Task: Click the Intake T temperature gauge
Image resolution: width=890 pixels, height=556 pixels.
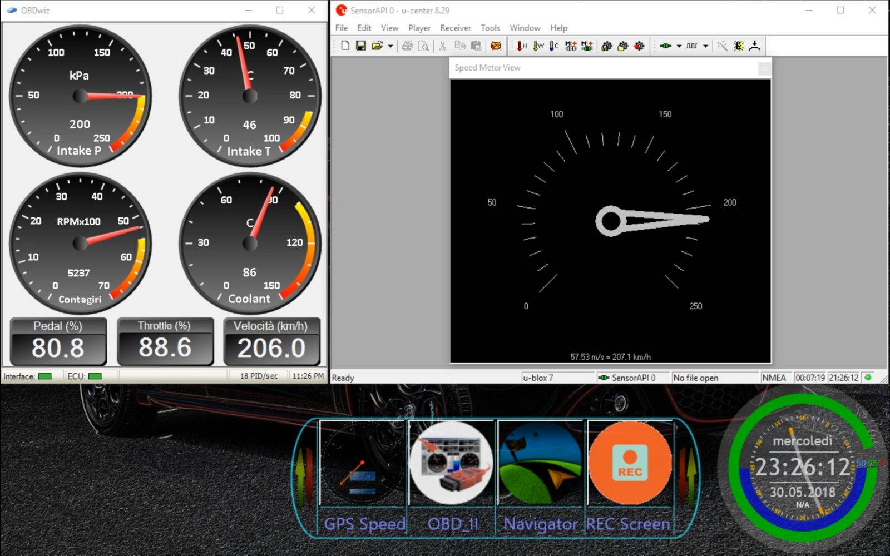Action: (x=250, y=96)
